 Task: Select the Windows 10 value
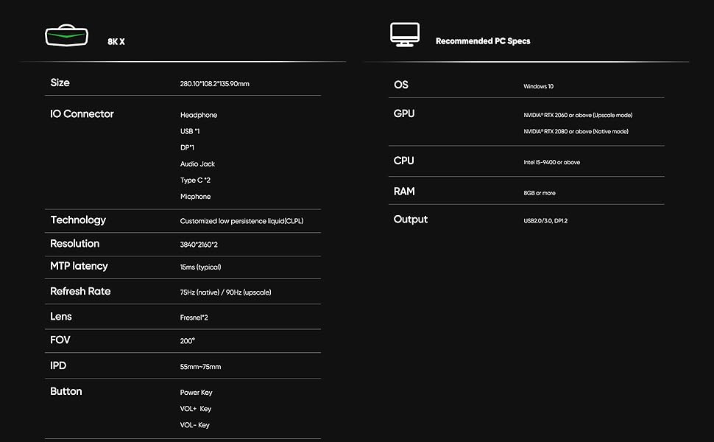click(539, 87)
